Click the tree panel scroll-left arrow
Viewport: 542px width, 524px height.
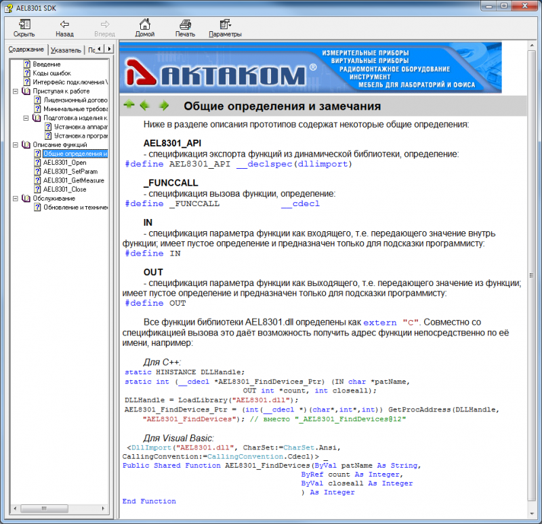point(15,508)
